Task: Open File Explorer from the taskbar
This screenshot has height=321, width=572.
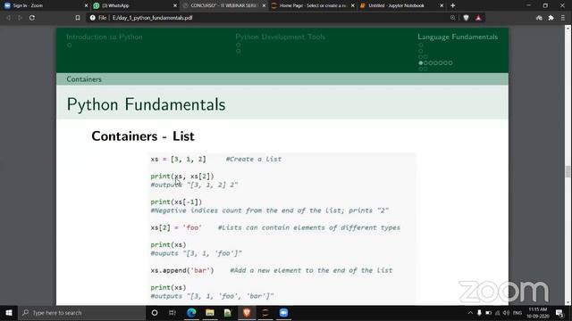Action: (x=210, y=313)
